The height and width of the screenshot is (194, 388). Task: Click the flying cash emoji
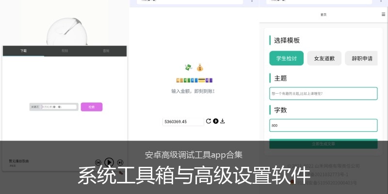coord(188,67)
